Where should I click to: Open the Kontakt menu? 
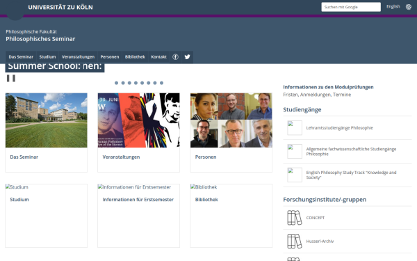[x=158, y=57]
